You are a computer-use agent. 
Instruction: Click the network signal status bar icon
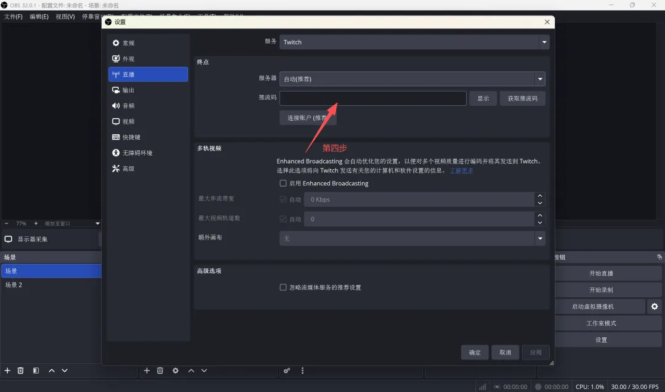point(483,386)
